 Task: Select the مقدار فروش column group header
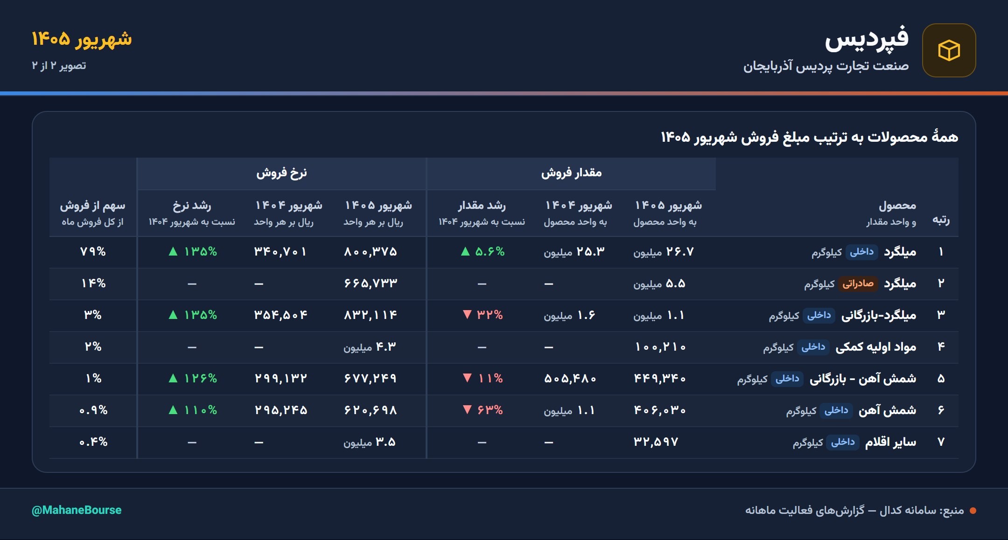(571, 173)
